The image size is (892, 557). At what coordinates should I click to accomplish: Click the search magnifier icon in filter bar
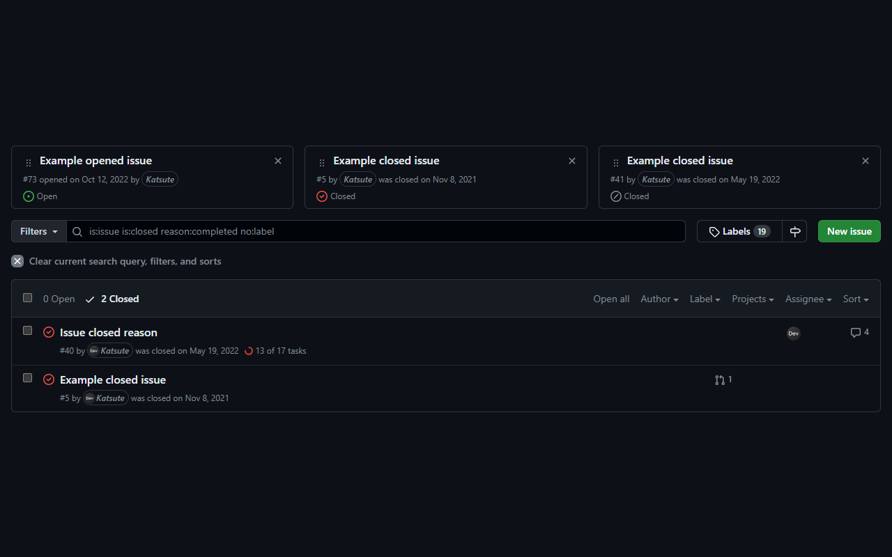(77, 231)
